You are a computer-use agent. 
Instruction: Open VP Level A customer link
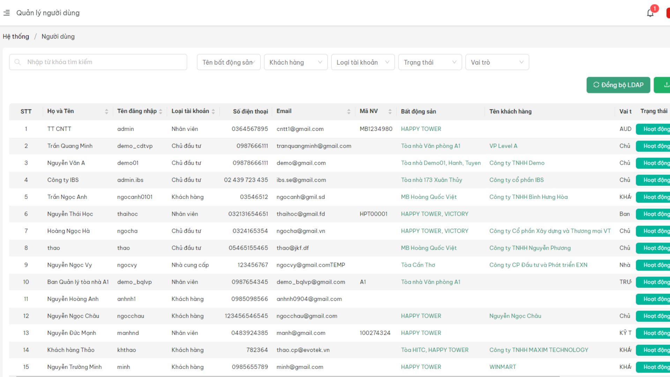[x=503, y=146]
